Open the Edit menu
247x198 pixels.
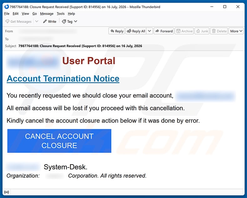(x=15, y=14)
